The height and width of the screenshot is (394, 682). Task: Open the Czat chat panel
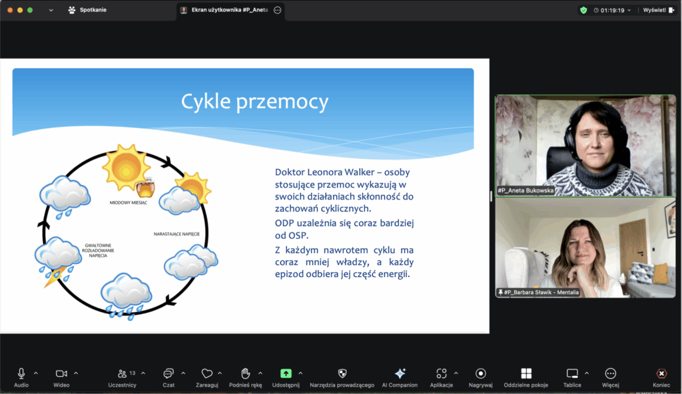pos(169,374)
